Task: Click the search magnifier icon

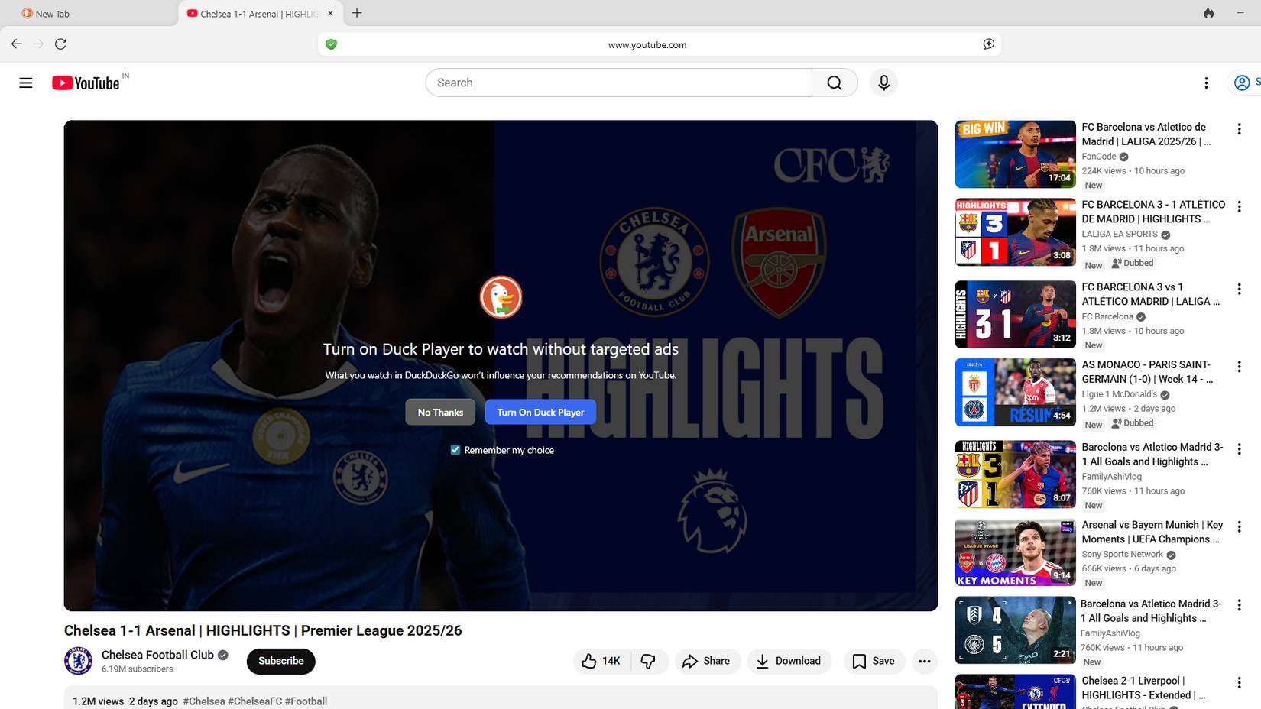Action: [834, 82]
